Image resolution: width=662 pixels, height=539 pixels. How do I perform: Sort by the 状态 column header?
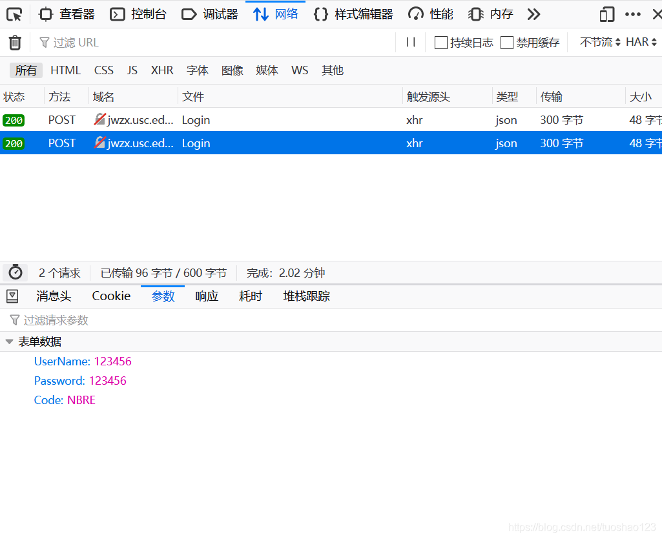22,97
